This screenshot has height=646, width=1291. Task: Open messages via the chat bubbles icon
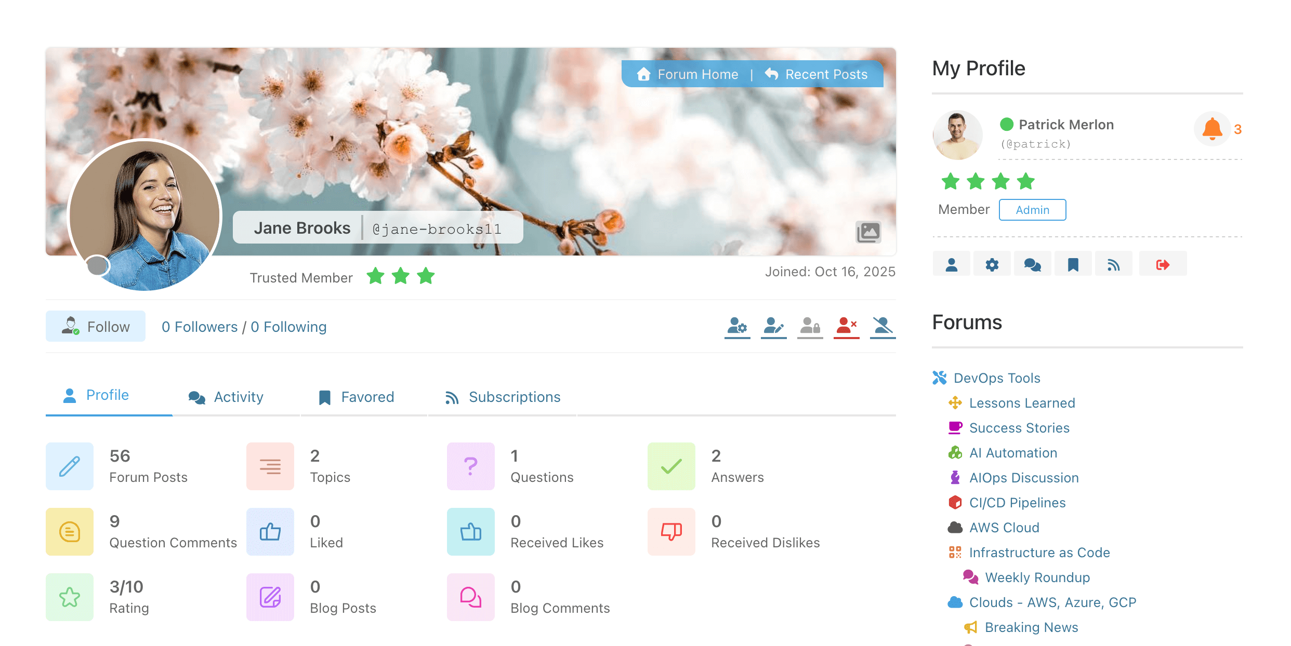coord(1032,264)
